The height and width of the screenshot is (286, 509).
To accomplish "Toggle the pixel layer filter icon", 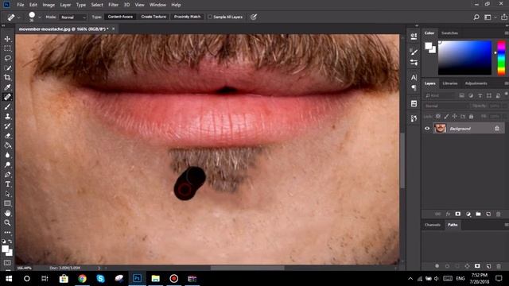I will [x=461, y=95].
